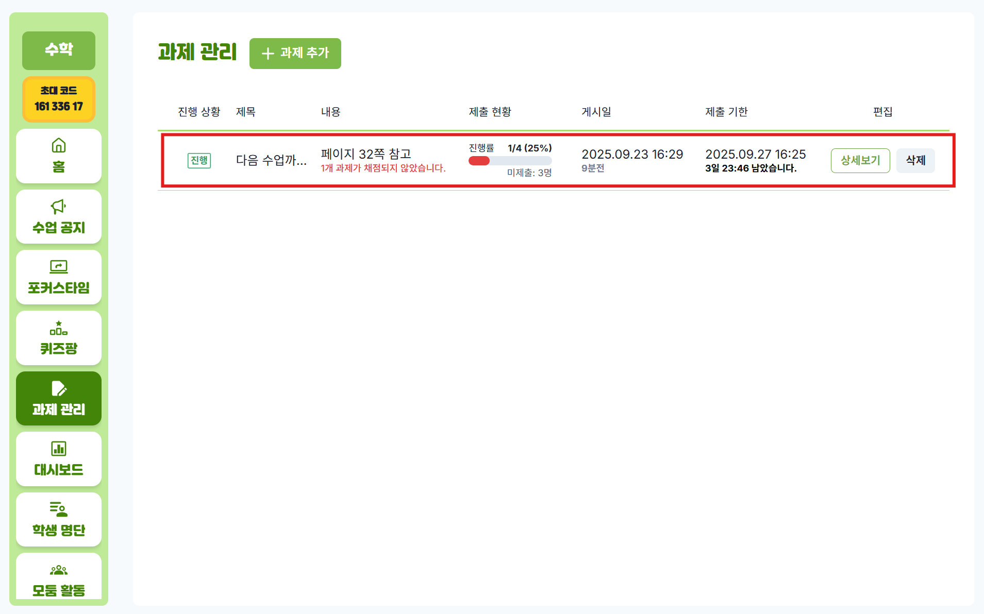Click the home house icon in sidebar
The image size is (984, 614).
click(x=59, y=146)
